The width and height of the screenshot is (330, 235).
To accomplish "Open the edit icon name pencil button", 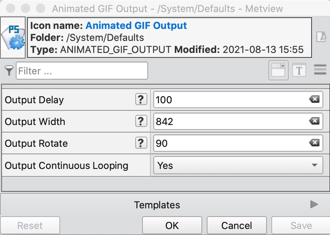I will [321, 37].
